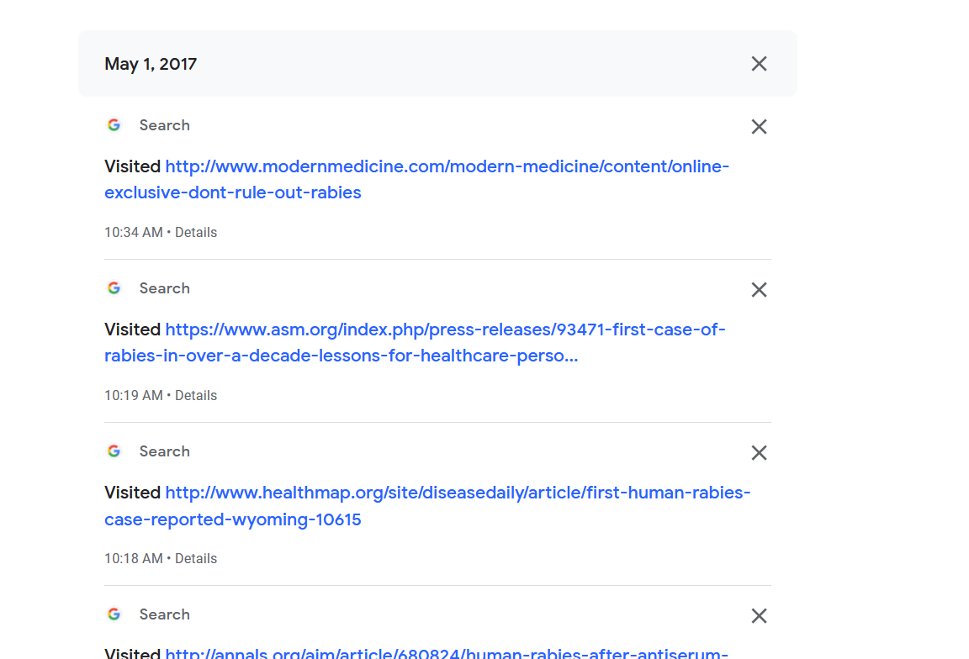Remove the annals.org visit entry
This screenshot has height=659, width=969.
(759, 616)
